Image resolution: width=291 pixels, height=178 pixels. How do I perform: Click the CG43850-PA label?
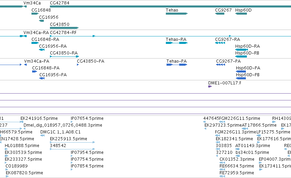[91, 61]
